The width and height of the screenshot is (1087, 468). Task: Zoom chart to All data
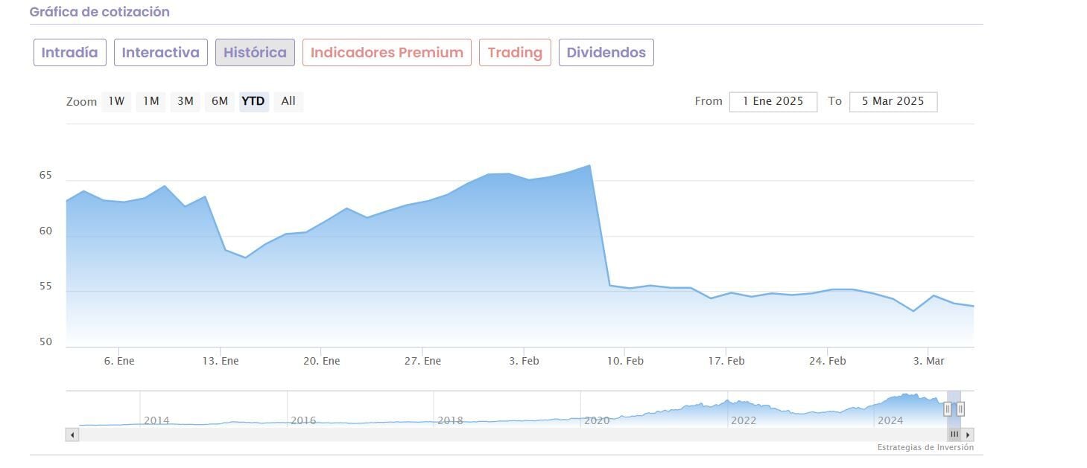pyautogui.click(x=288, y=101)
